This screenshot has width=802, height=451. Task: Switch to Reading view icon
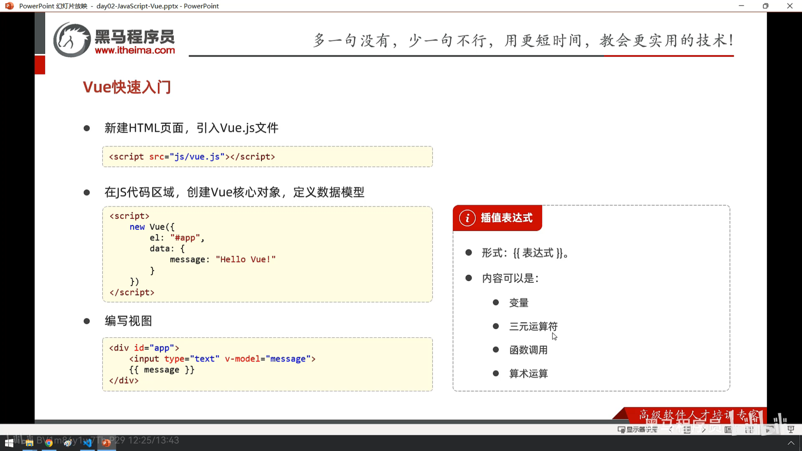tap(770, 429)
